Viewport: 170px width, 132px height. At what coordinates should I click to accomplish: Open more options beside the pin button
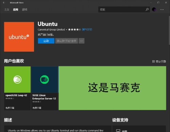[x=82, y=41]
